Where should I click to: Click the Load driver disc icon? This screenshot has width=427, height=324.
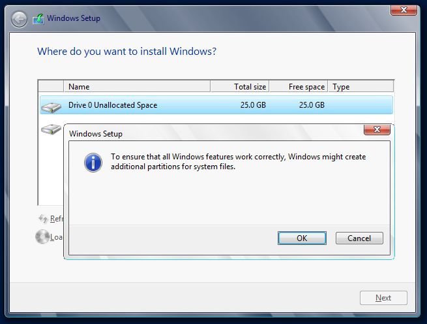tap(42, 237)
